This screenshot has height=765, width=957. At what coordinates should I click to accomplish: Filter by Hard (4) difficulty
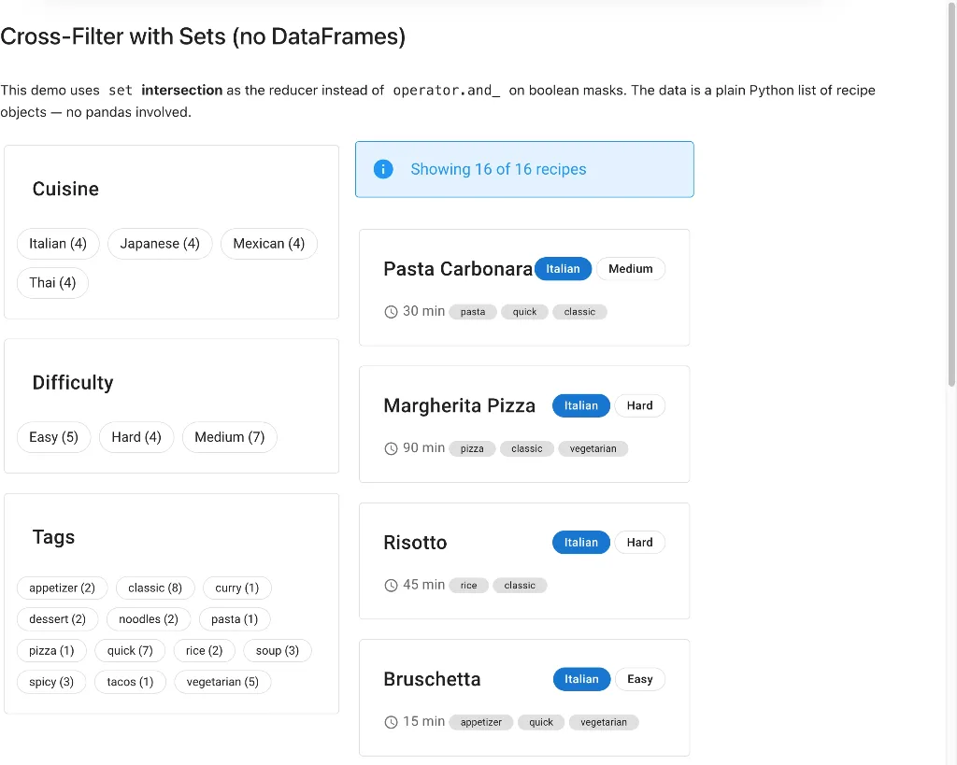click(x=136, y=437)
